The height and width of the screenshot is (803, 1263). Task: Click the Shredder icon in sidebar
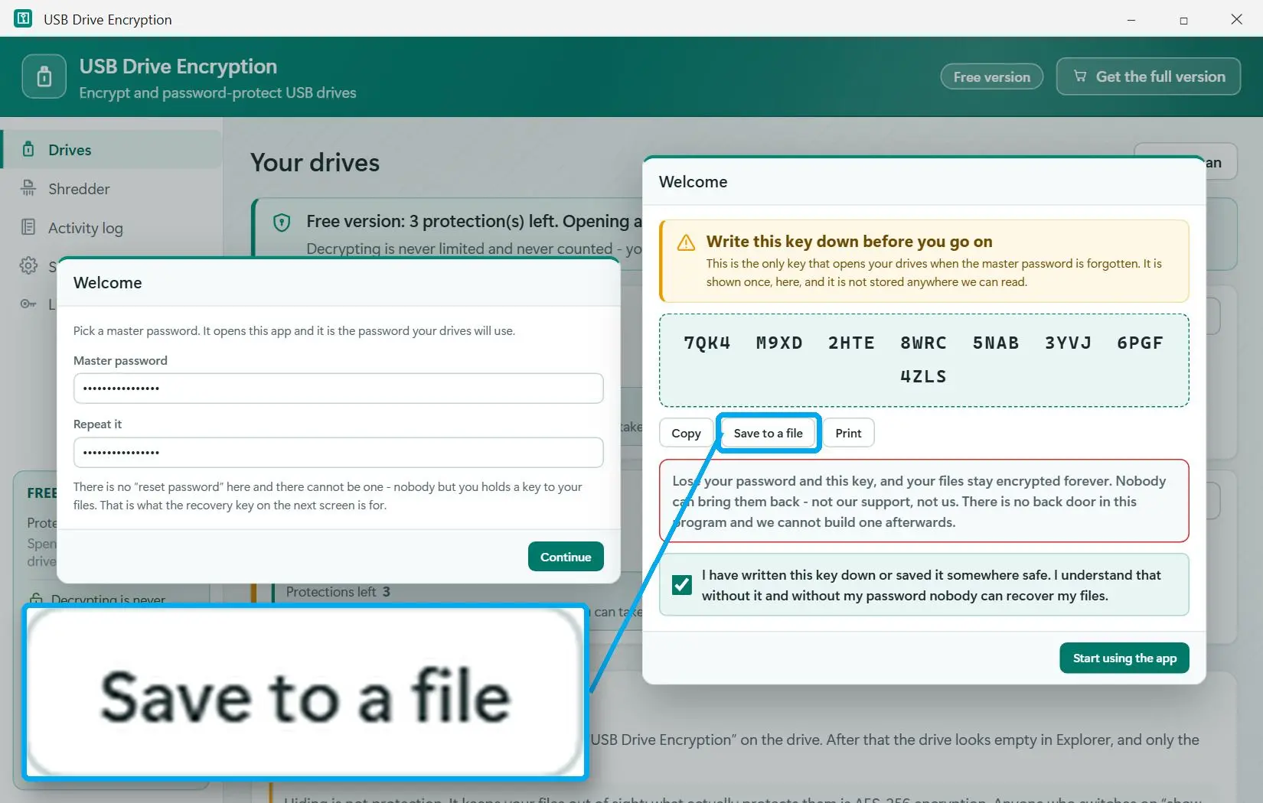click(x=28, y=188)
